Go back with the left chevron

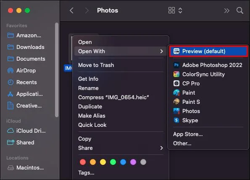coord(72,10)
